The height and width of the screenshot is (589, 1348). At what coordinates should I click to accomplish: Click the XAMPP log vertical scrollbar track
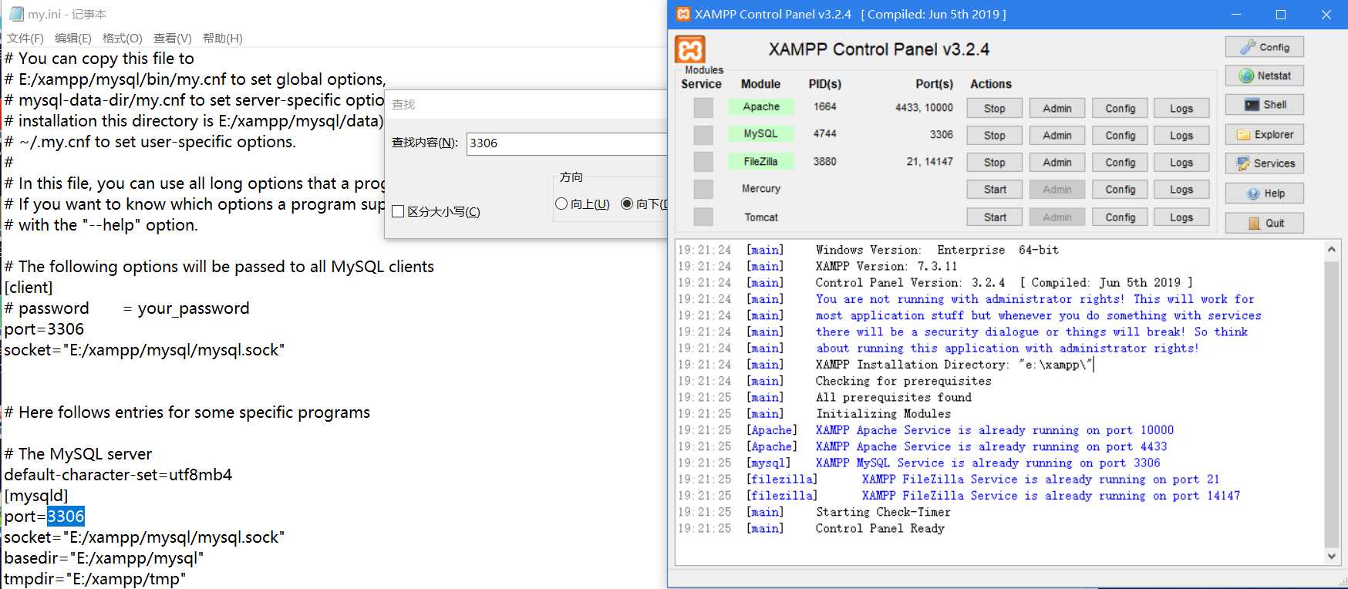coord(1331,402)
